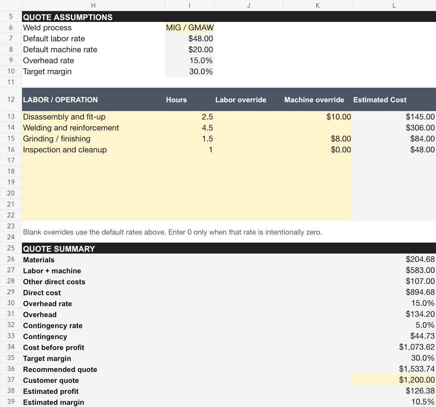Select the Default labor rate $48.00 cell
The width and height of the screenshot is (436, 407).
[x=190, y=38]
